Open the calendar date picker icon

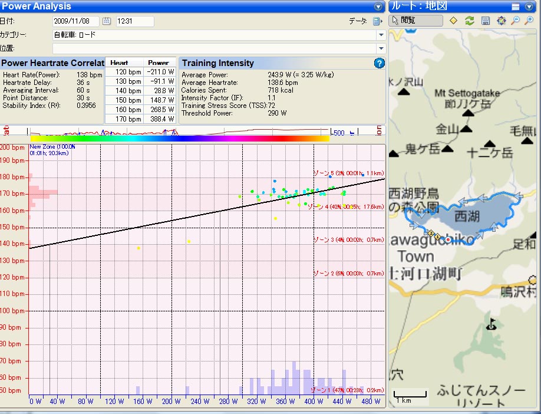(107, 21)
